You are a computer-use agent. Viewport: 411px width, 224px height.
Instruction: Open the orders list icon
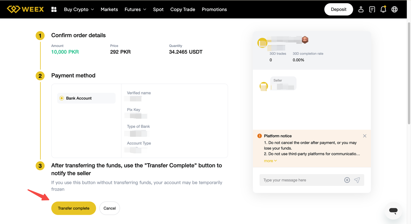(x=372, y=9)
